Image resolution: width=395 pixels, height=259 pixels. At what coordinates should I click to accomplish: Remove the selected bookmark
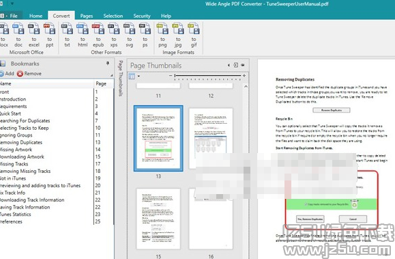[29, 73]
